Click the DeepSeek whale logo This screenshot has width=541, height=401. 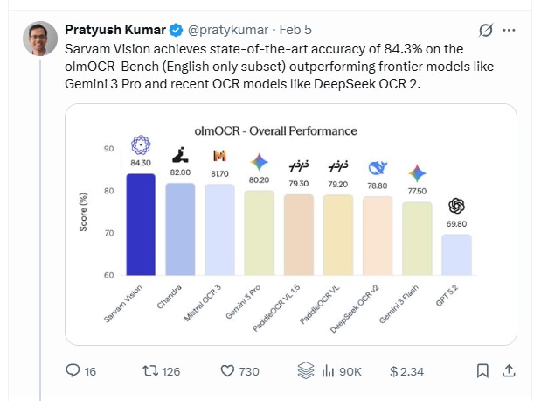[x=378, y=169]
